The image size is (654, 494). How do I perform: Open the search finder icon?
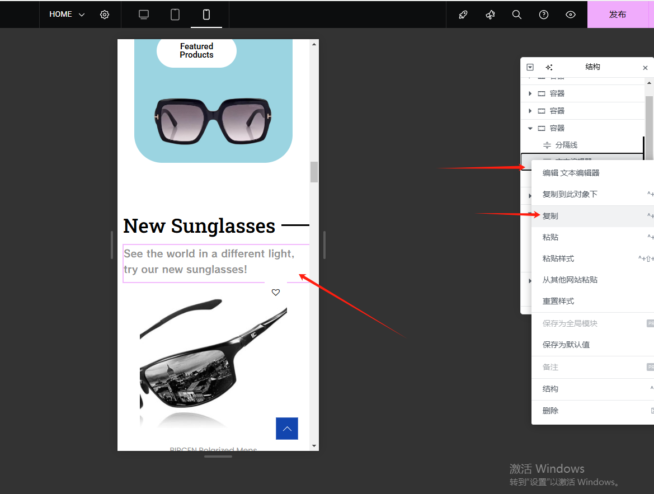pyautogui.click(x=517, y=15)
